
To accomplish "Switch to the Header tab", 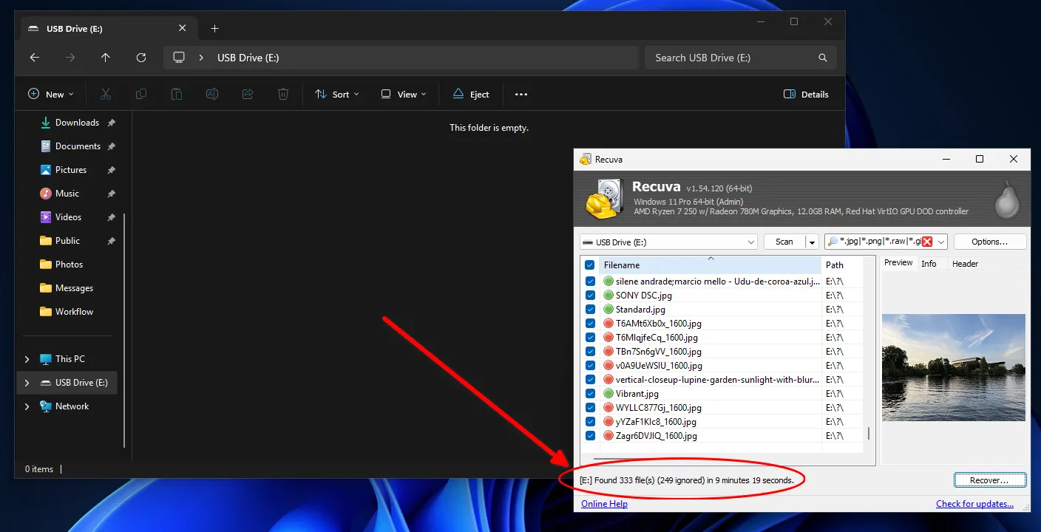I will [965, 264].
